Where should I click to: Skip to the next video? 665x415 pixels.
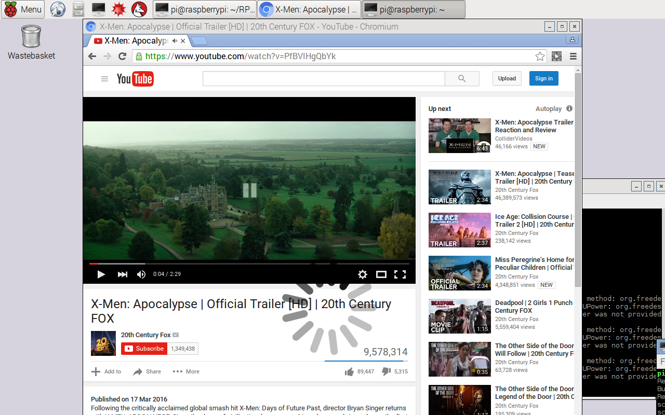[123, 274]
